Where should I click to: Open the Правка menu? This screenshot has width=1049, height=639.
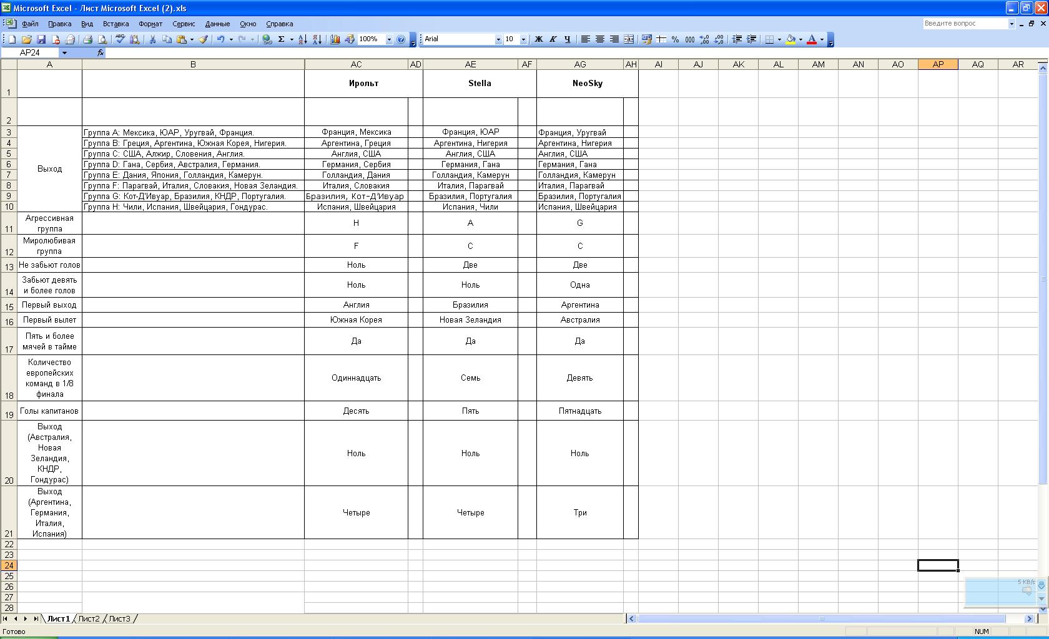coord(59,24)
